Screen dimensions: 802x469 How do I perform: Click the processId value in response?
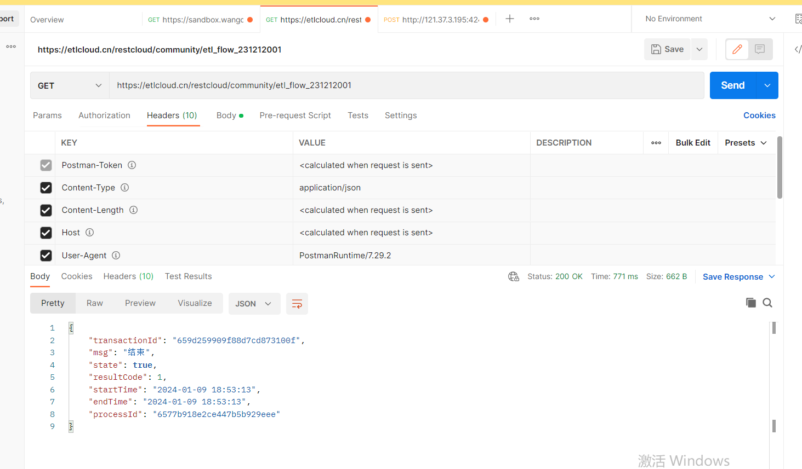tap(217, 414)
